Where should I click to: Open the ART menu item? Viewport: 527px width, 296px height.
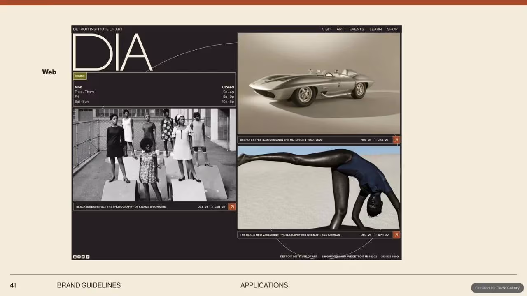tap(340, 29)
